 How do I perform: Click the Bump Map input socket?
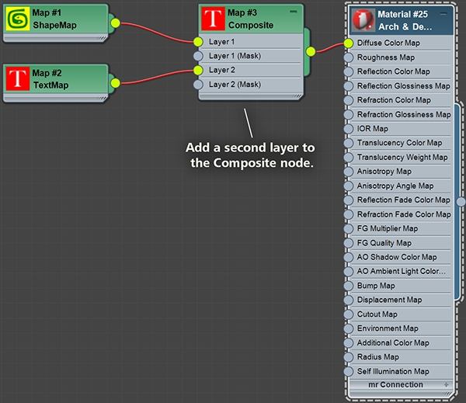(x=349, y=286)
